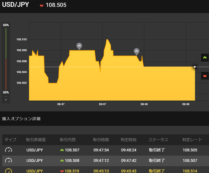Click trade time 09:47:54
The width and height of the screenshot is (209, 173).
pos(101,150)
